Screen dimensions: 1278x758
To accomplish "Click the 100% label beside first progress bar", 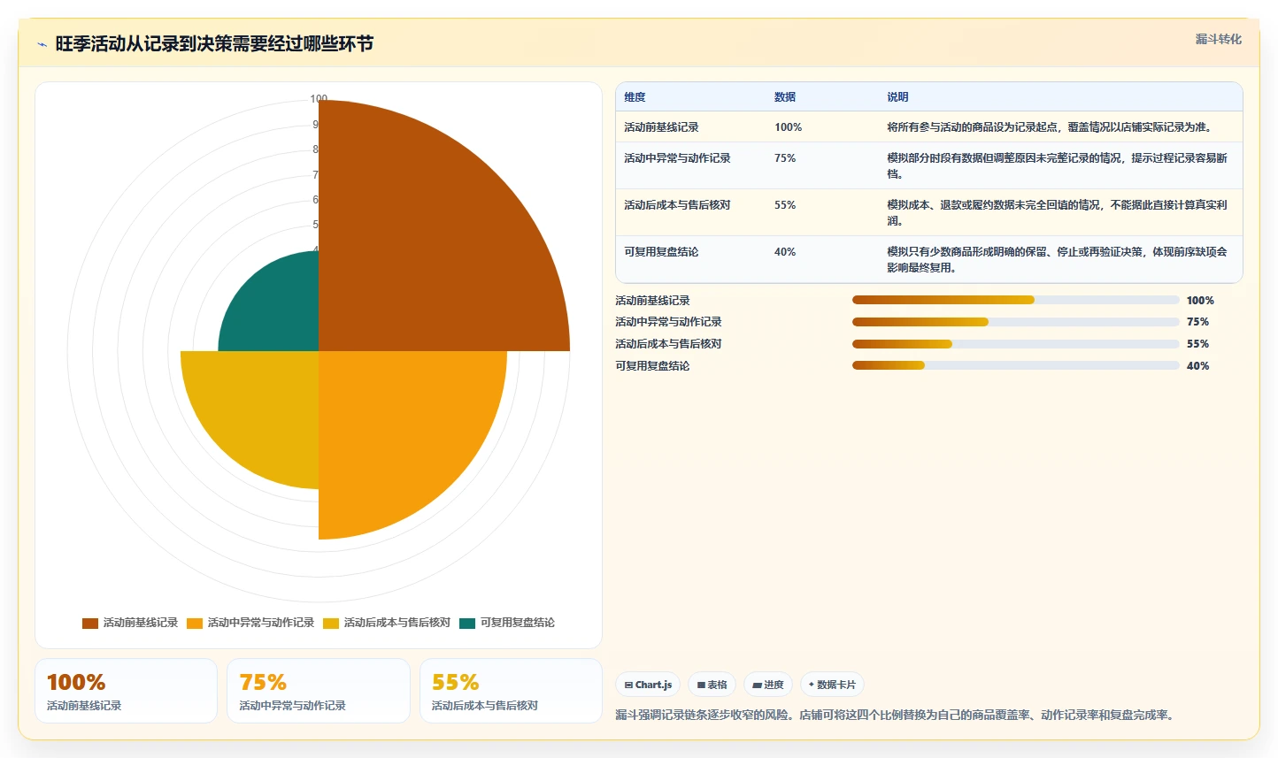I will pyautogui.click(x=1200, y=301).
